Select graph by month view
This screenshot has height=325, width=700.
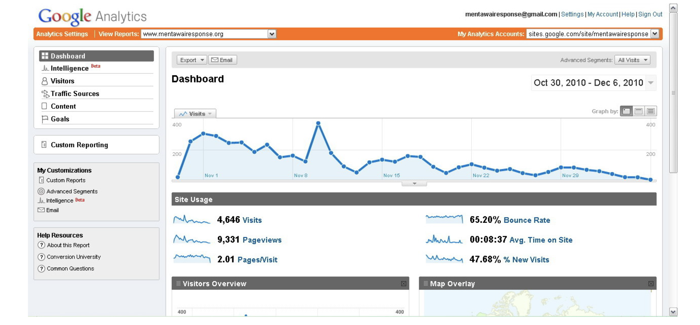(650, 111)
